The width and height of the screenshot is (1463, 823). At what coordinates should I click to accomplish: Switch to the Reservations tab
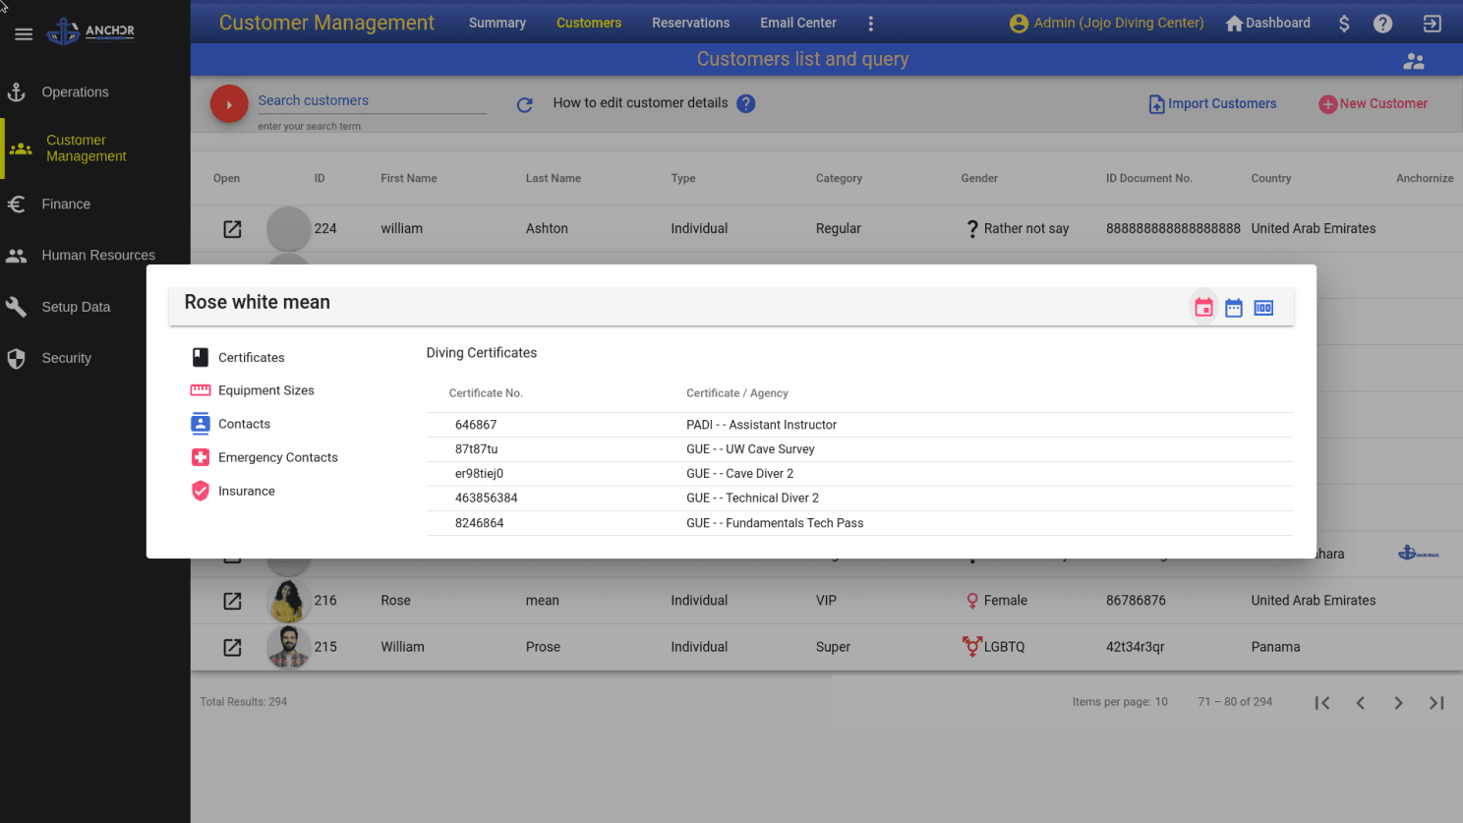690,23
